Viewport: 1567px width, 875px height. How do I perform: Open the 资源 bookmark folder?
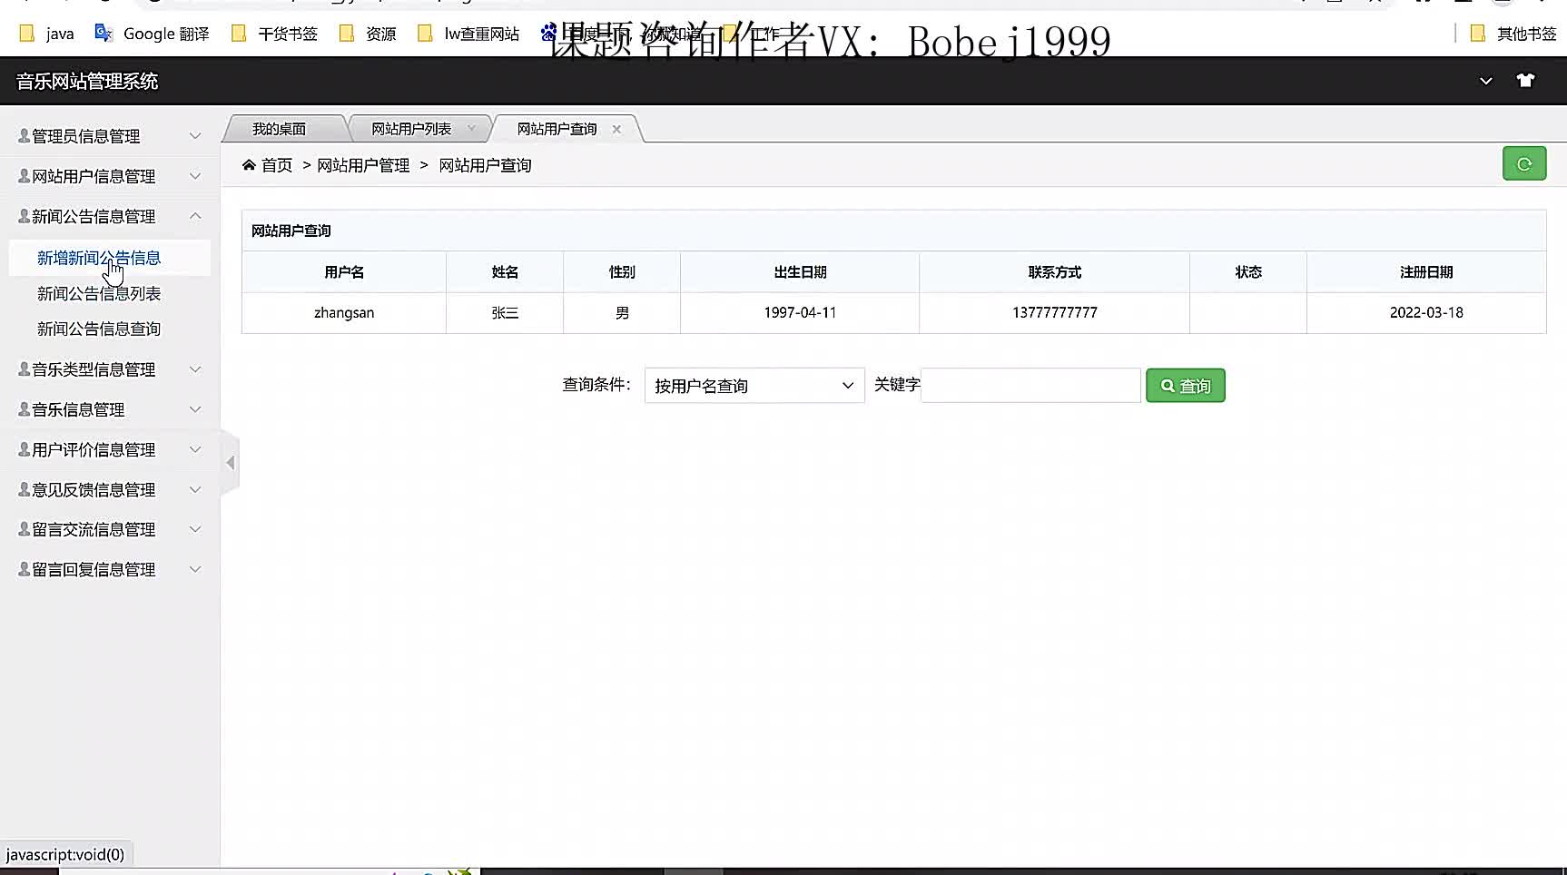[368, 34]
